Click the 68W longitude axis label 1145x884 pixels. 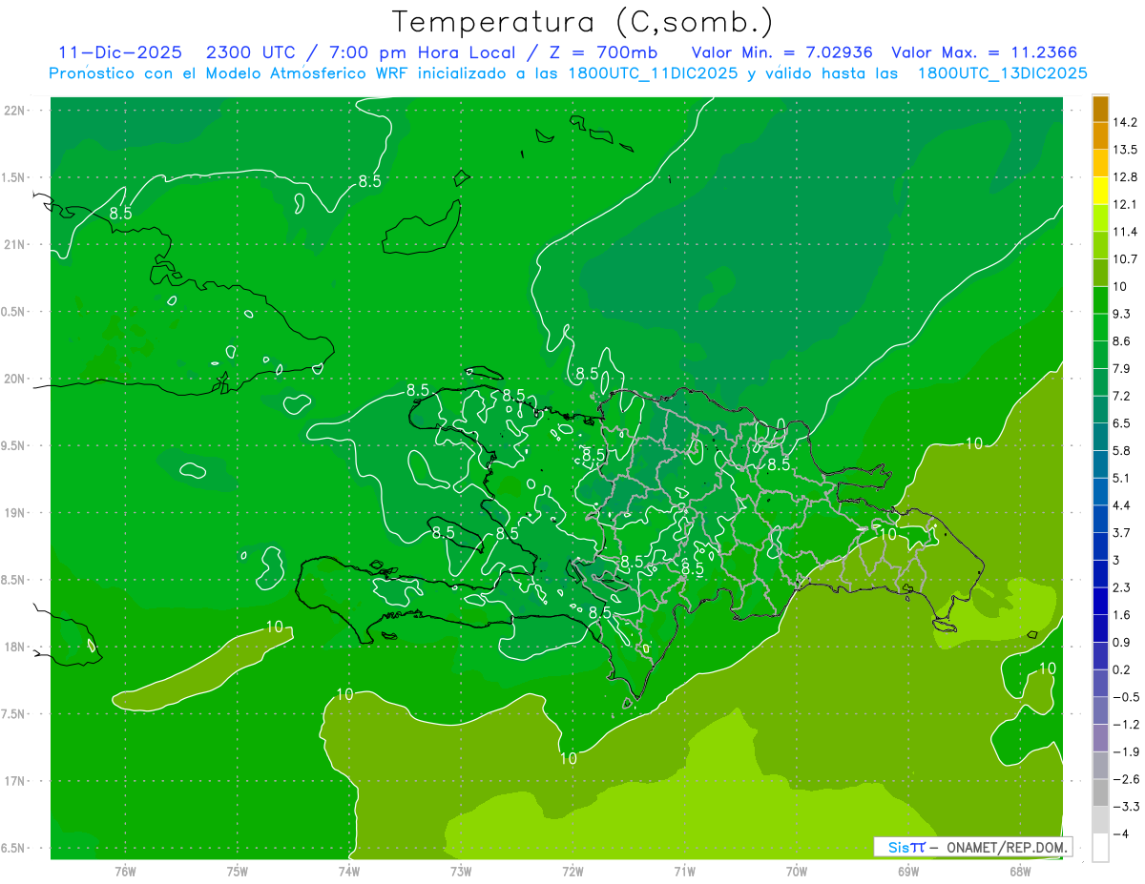[1020, 872]
